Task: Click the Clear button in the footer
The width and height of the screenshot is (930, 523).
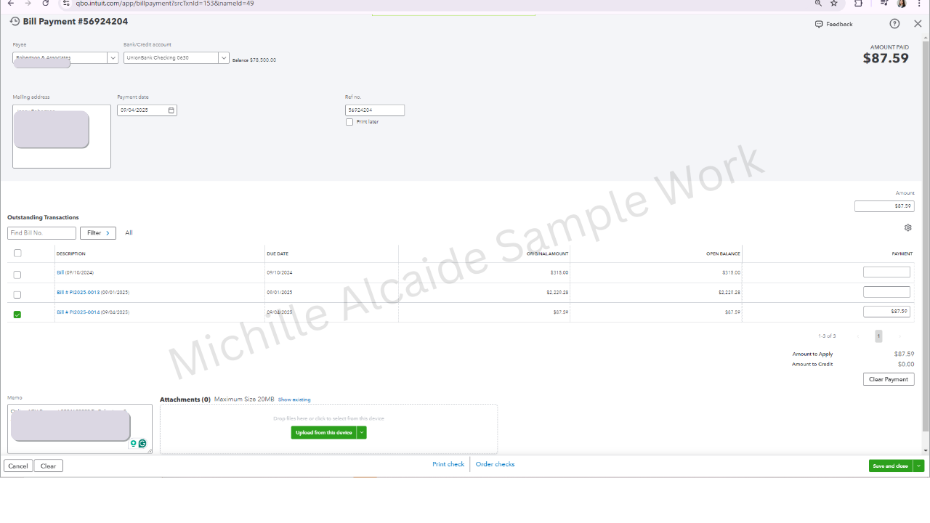Action: [48, 466]
